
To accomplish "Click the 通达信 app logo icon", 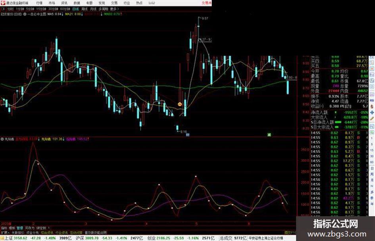I will pyautogui.click(x=3, y=3).
